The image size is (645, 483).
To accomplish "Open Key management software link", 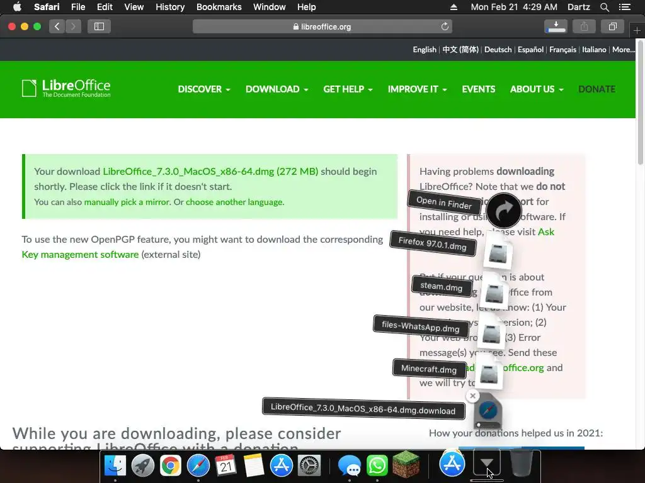I will click(80, 254).
